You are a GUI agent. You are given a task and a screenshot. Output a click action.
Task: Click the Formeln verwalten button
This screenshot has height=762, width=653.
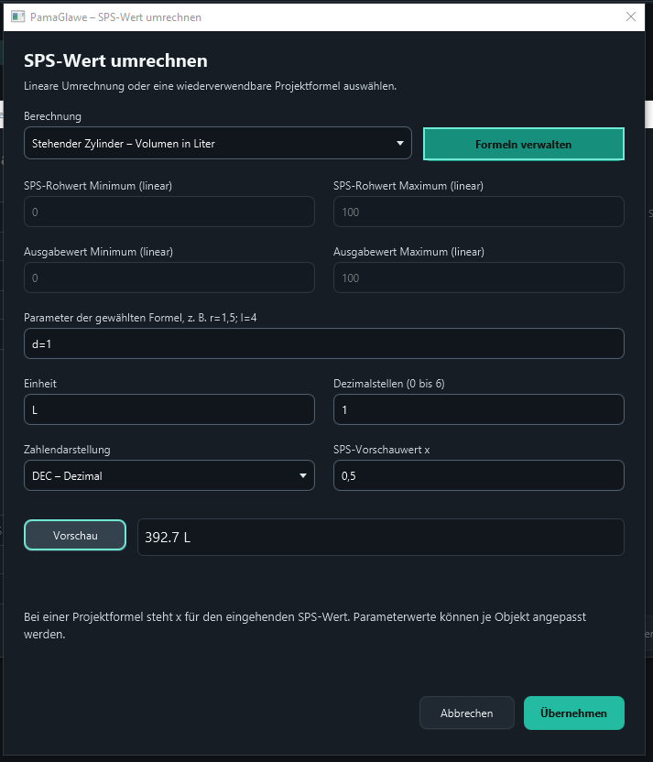click(x=523, y=144)
